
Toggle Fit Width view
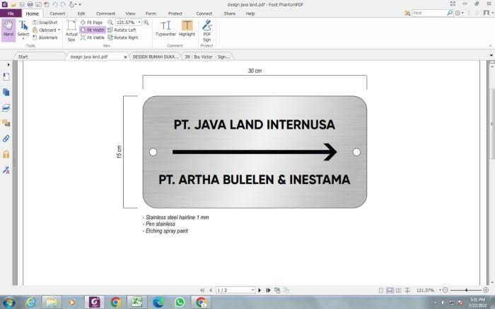(x=92, y=30)
